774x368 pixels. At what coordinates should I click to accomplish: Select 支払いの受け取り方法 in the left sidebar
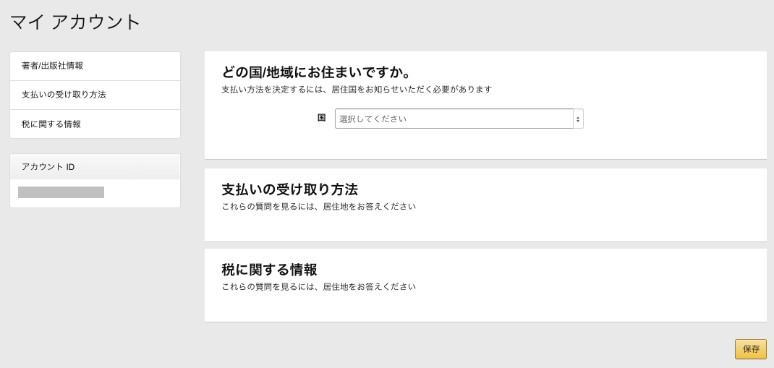click(95, 95)
